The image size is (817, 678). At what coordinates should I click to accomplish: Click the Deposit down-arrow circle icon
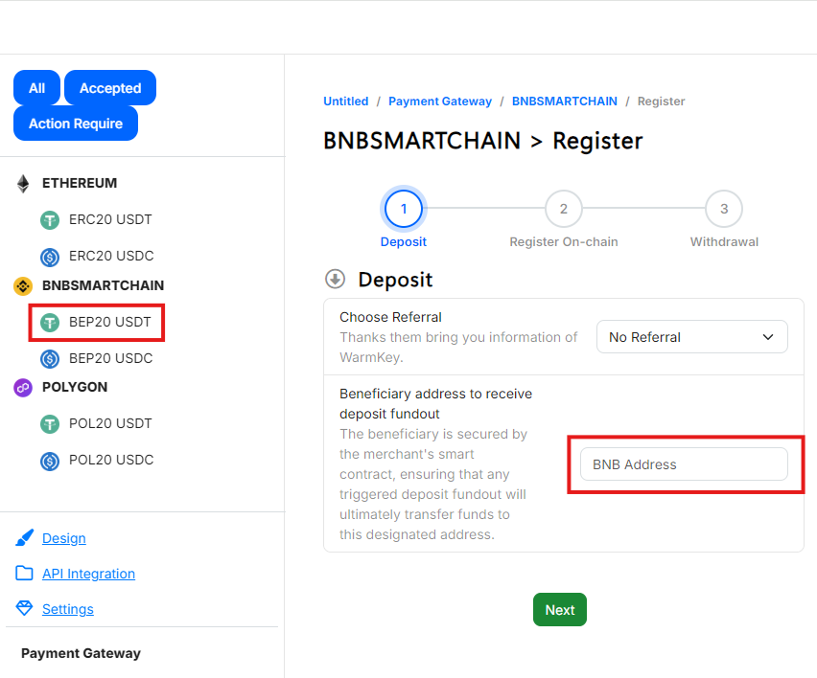(335, 279)
